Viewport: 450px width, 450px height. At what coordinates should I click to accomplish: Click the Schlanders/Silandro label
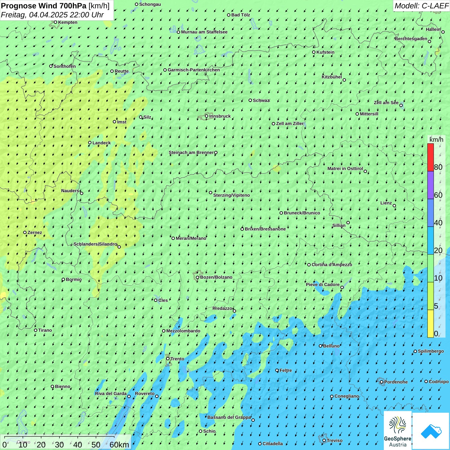95,244
